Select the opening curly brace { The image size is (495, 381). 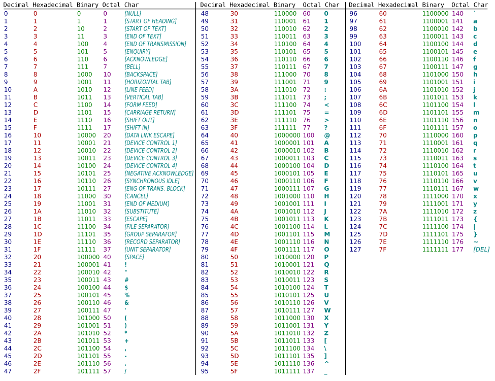(475, 219)
